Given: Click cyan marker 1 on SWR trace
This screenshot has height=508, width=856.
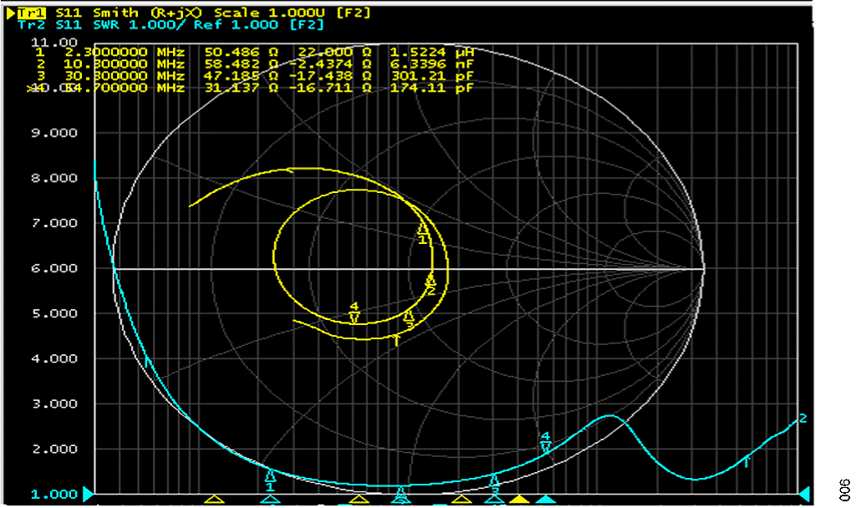Looking at the screenshot, I should 270,479.
